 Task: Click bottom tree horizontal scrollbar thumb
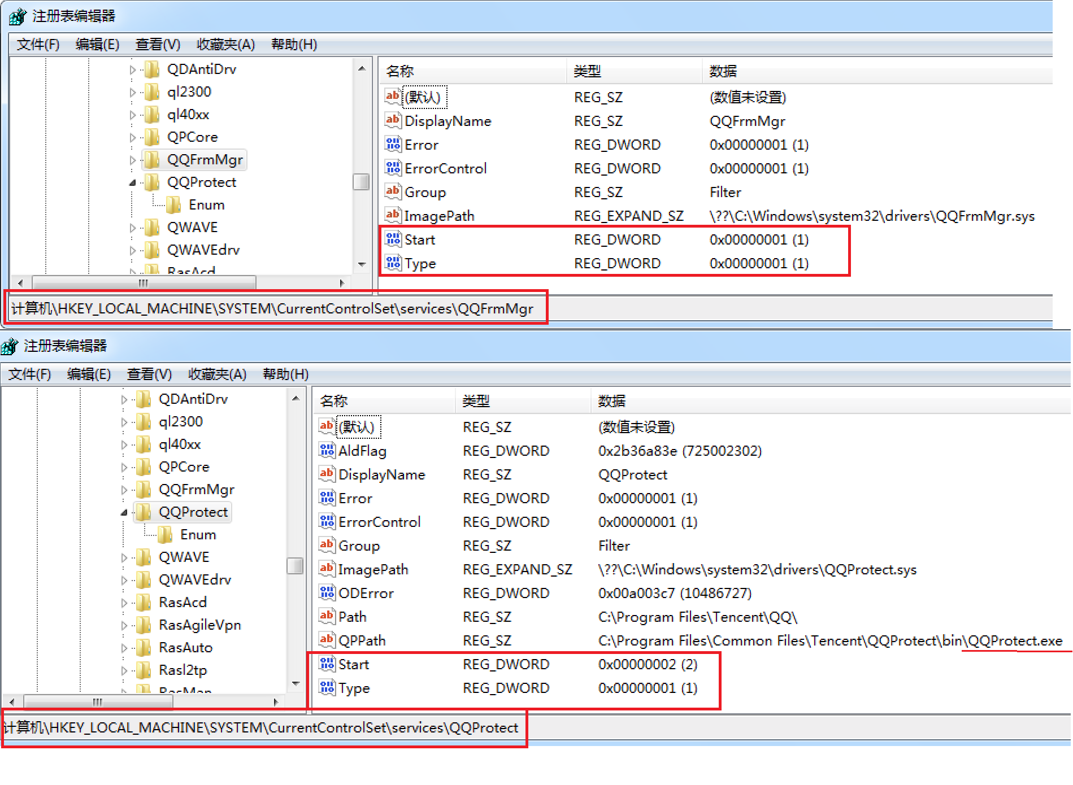click(98, 702)
